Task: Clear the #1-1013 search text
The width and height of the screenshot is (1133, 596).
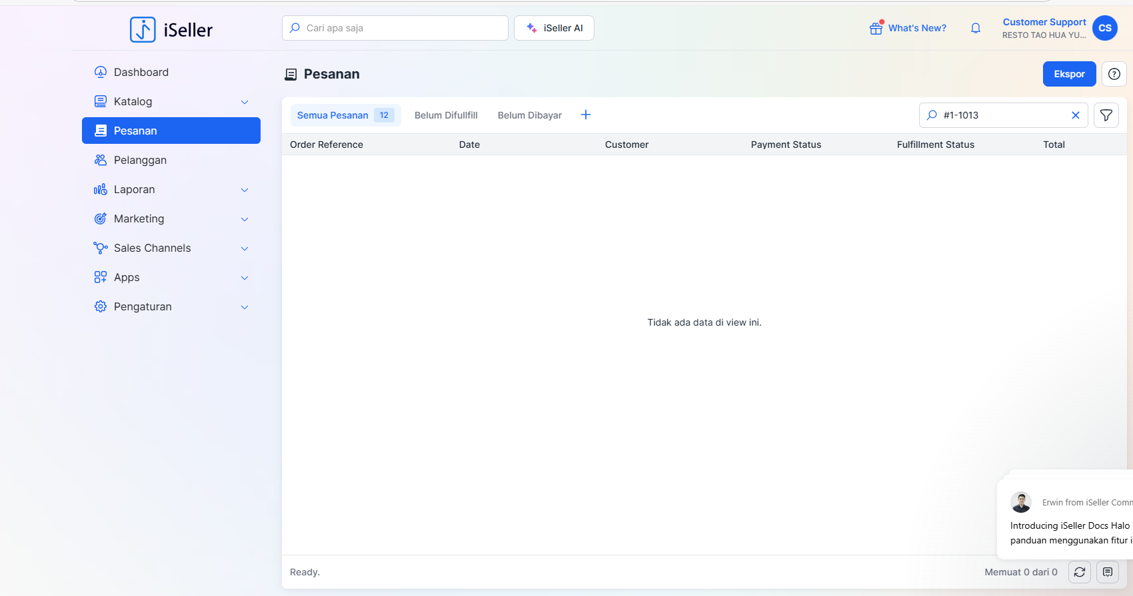Action: pos(1075,115)
